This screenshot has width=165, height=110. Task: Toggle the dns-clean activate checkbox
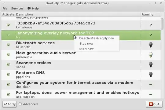tap(8, 84)
